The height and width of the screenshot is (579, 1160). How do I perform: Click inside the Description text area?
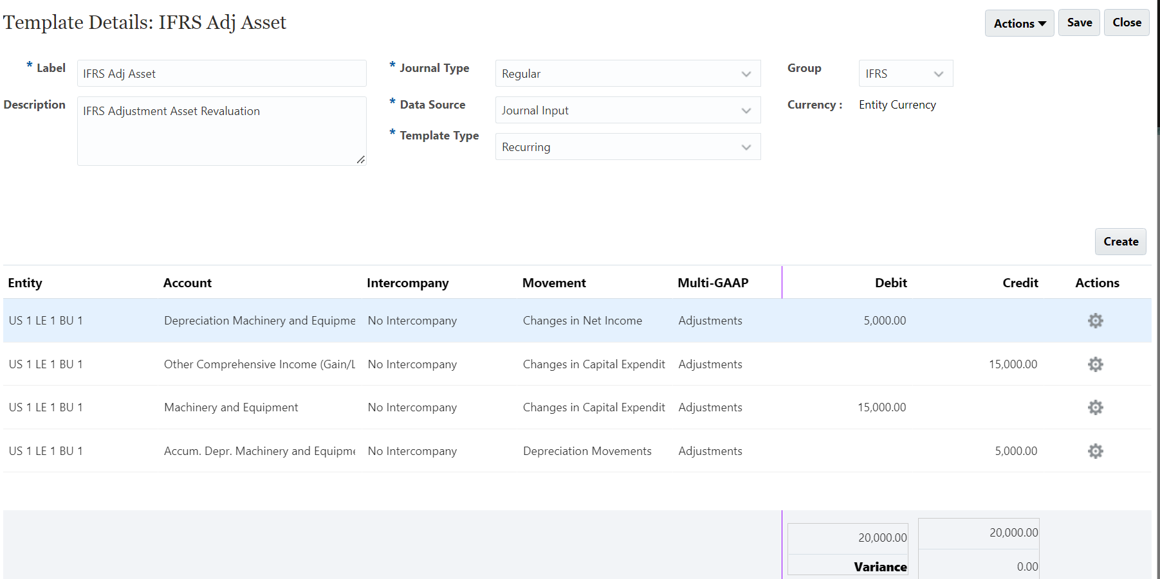pos(221,129)
